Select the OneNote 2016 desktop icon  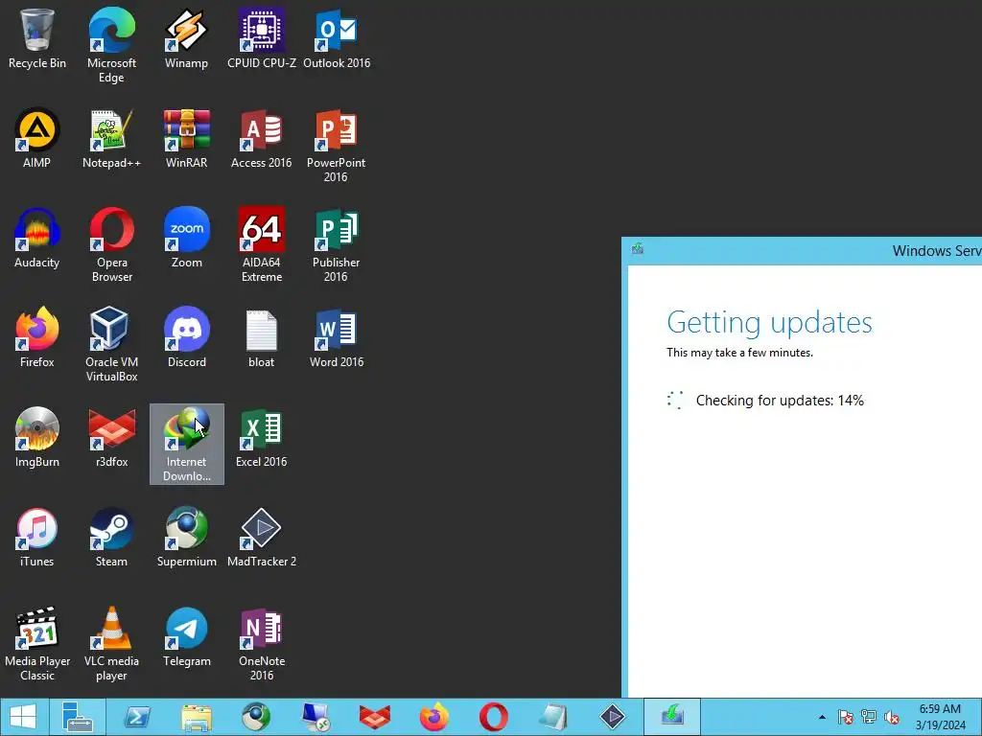[262, 643]
